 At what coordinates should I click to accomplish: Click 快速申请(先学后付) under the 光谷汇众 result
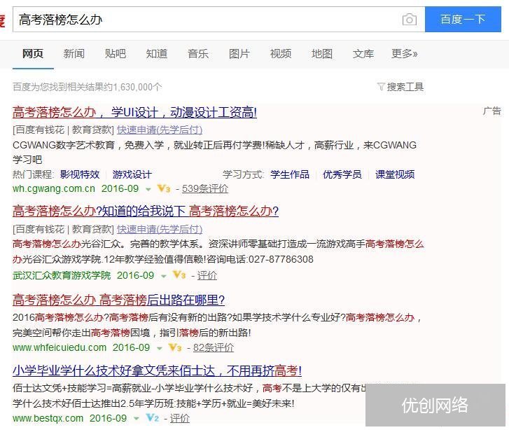[160, 229]
